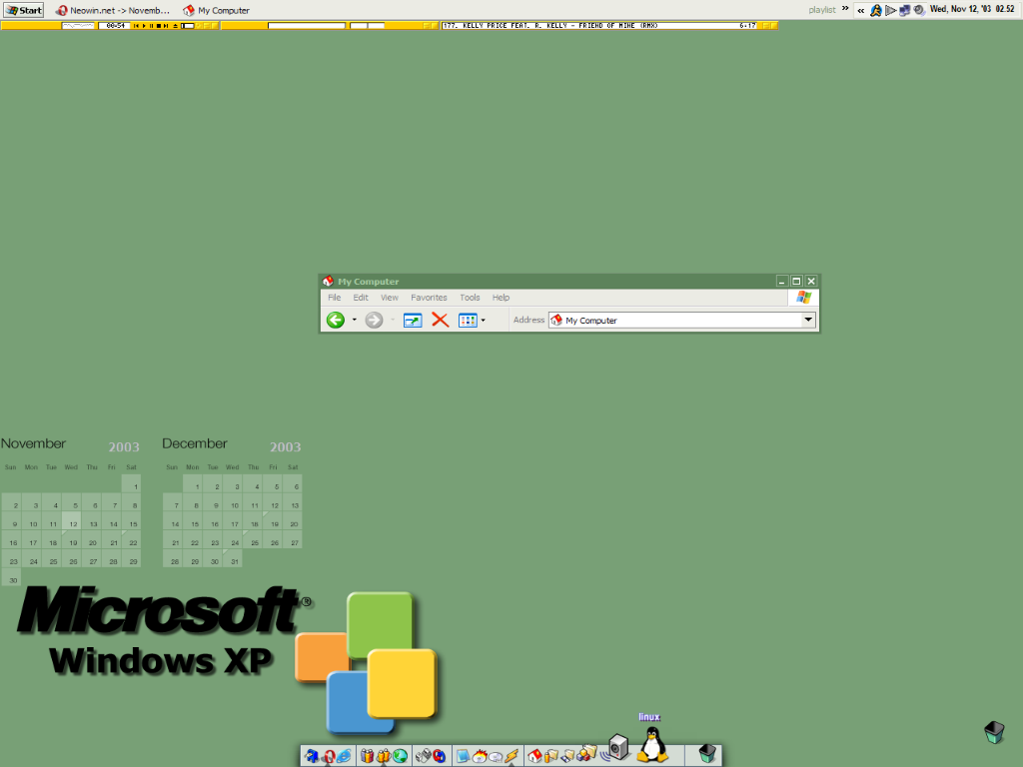Open the plain CD dock icon
1023x767 pixels.
pyautogui.click(x=495, y=757)
